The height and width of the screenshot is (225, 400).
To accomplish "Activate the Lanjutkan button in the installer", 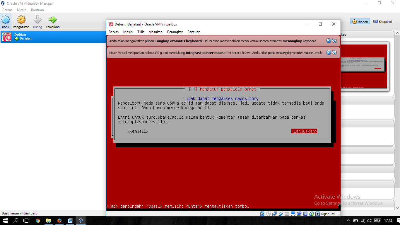I will point(304,131).
